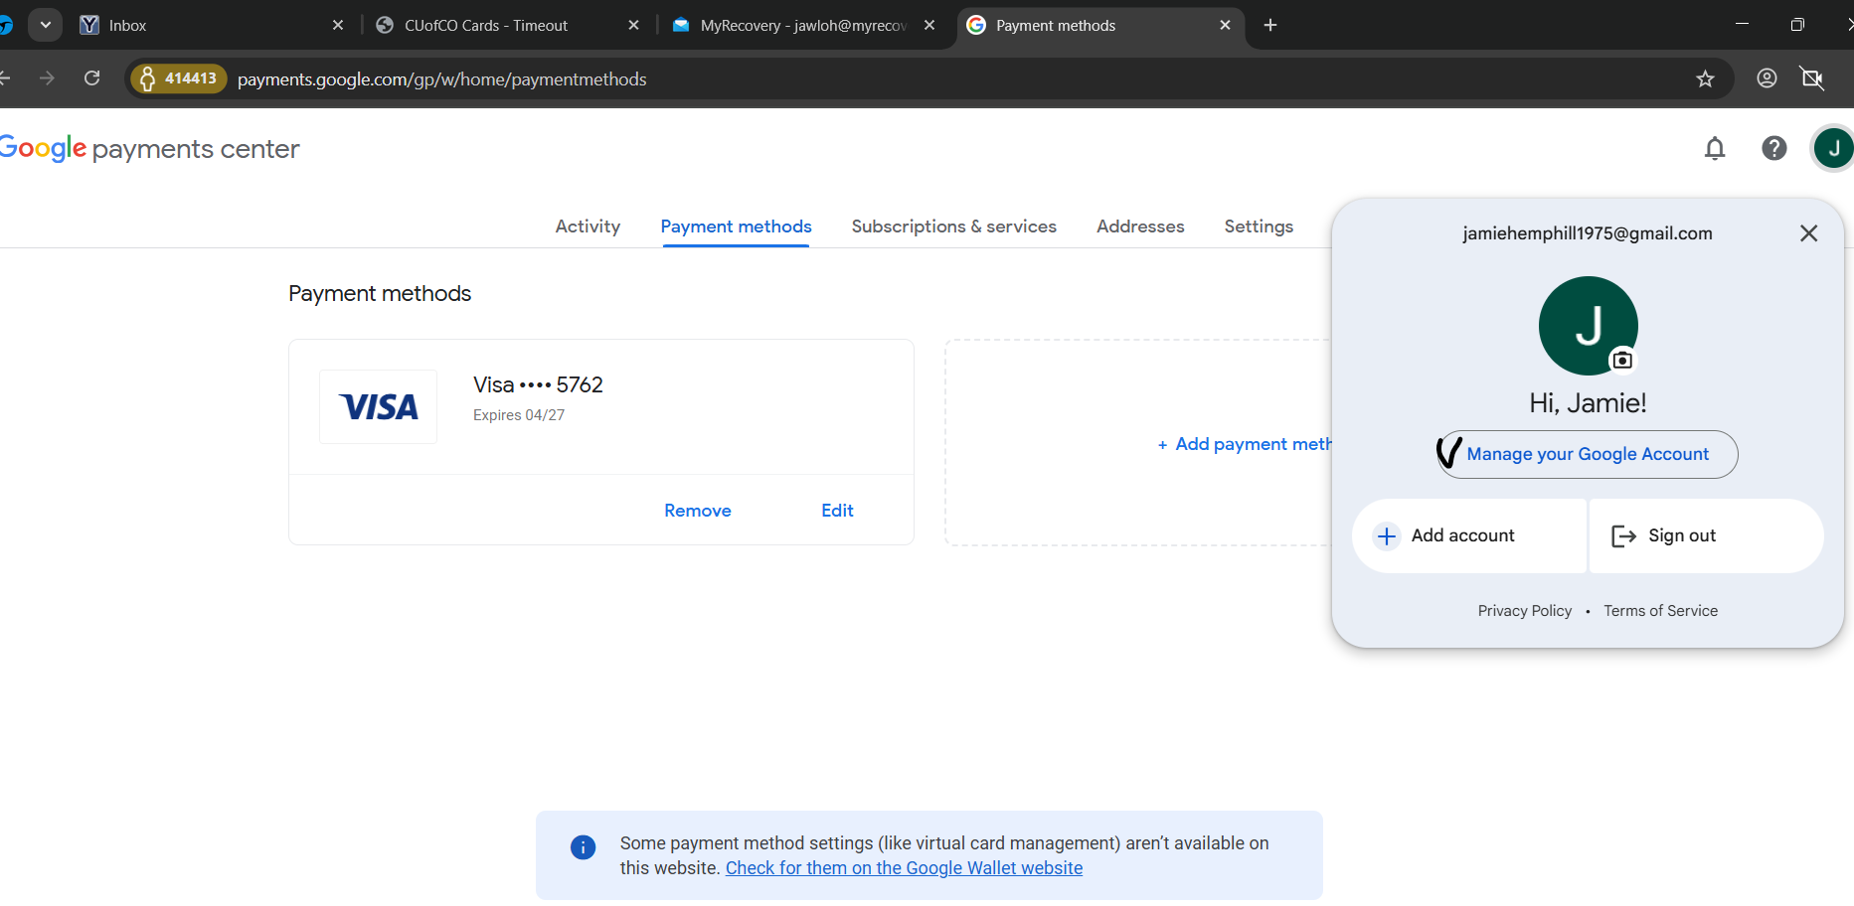This screenshot has height=906, width=1854.
Task: Remove the Visa 5762 card
Action: (x=697, y=511)
